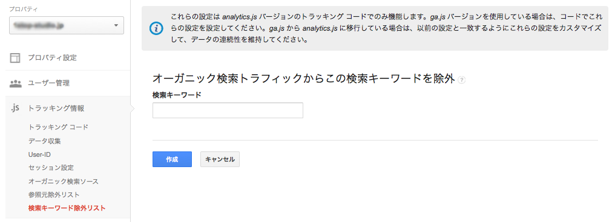Click the キャンセル button
615x222 pixels.
(220, 159)
